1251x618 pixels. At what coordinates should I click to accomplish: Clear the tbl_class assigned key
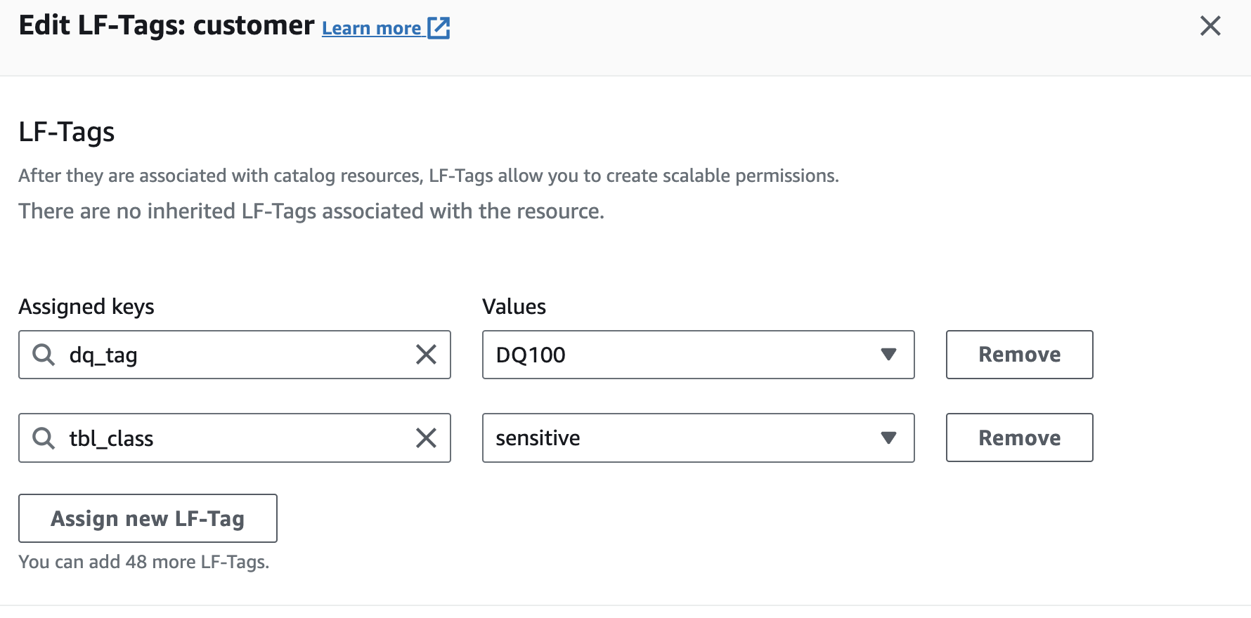[x=426, y=438]
